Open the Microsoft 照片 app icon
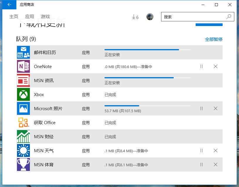The height and width of the screenshot is (187, 239). pos(23,108)
